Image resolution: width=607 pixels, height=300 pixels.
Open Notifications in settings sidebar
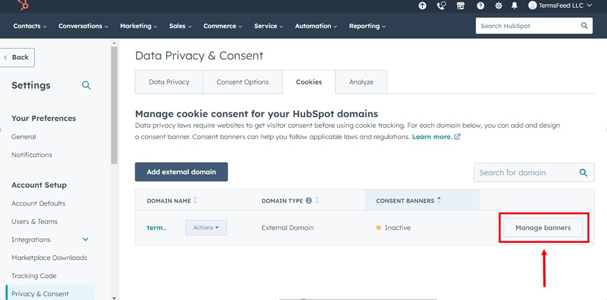pos(32,155)
